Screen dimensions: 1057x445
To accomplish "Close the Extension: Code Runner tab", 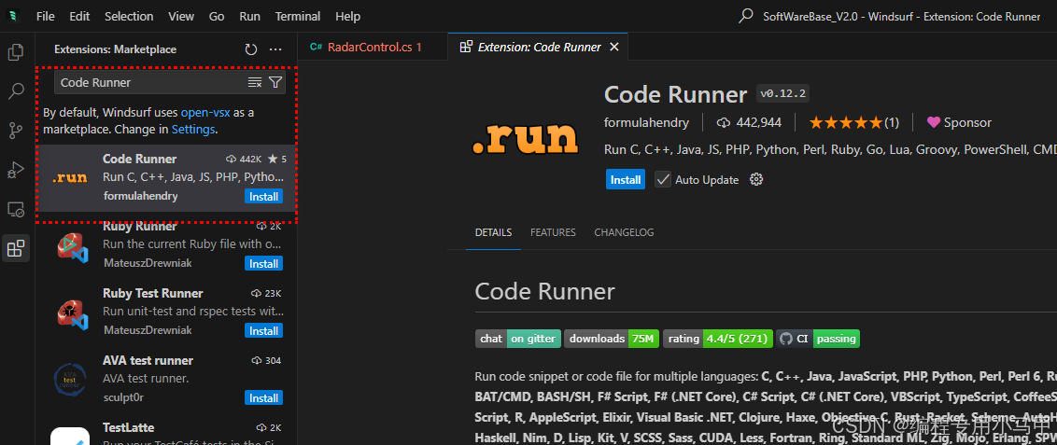I will [614, 48].
